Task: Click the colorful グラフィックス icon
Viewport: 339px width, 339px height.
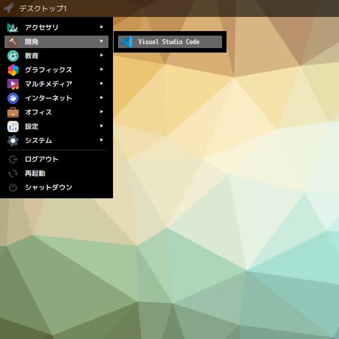Action: click(x=13, y=70)
